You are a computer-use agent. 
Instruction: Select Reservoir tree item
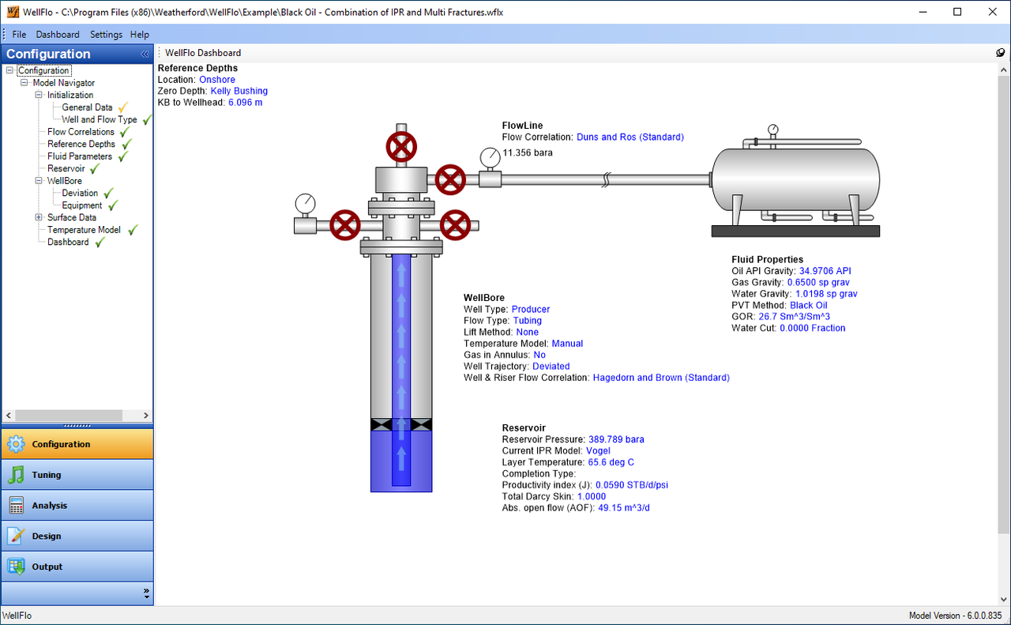tap(66, 168)
